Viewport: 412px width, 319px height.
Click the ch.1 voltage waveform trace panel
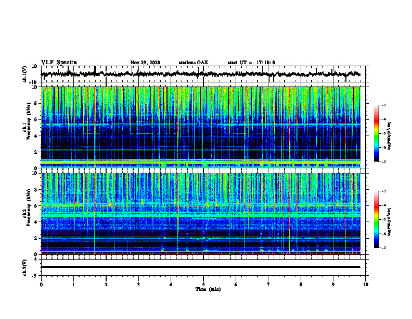(203, 74)
